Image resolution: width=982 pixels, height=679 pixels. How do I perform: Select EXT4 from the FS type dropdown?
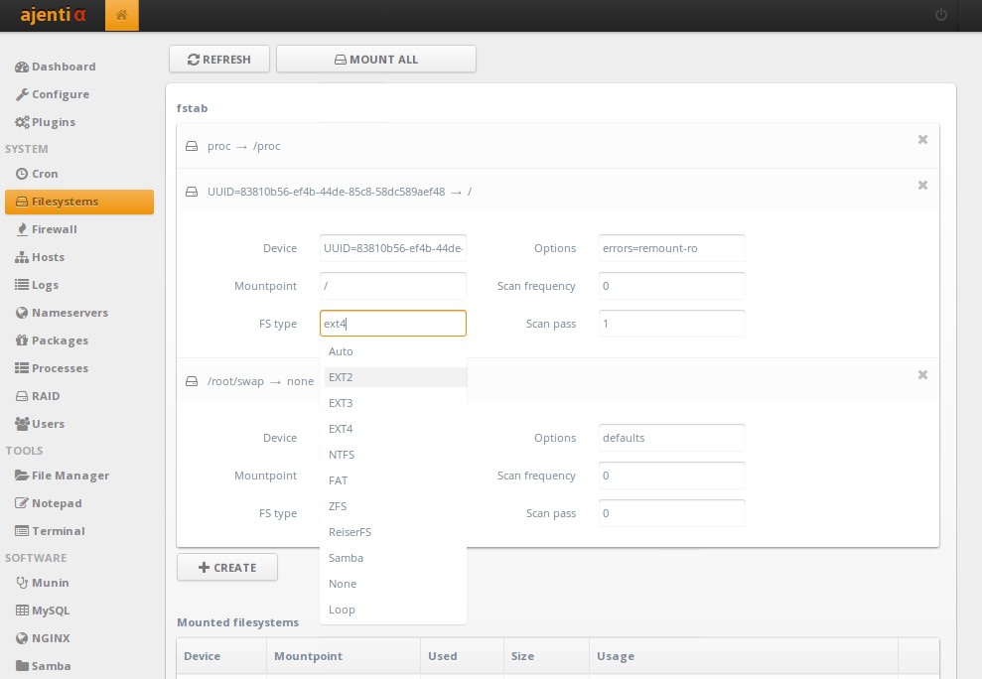coord(341,429)
